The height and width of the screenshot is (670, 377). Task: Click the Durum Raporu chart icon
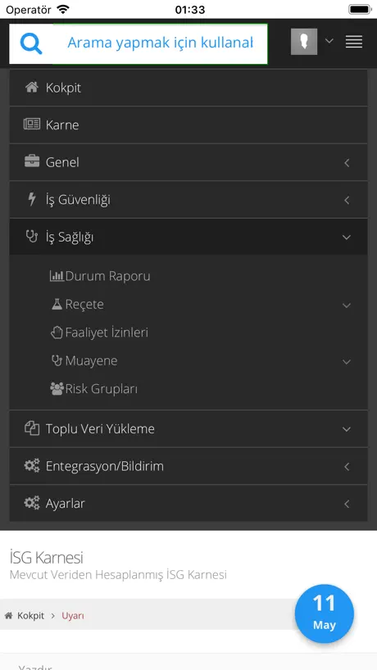57,276
